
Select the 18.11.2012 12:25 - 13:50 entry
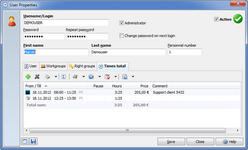[132, 98]
